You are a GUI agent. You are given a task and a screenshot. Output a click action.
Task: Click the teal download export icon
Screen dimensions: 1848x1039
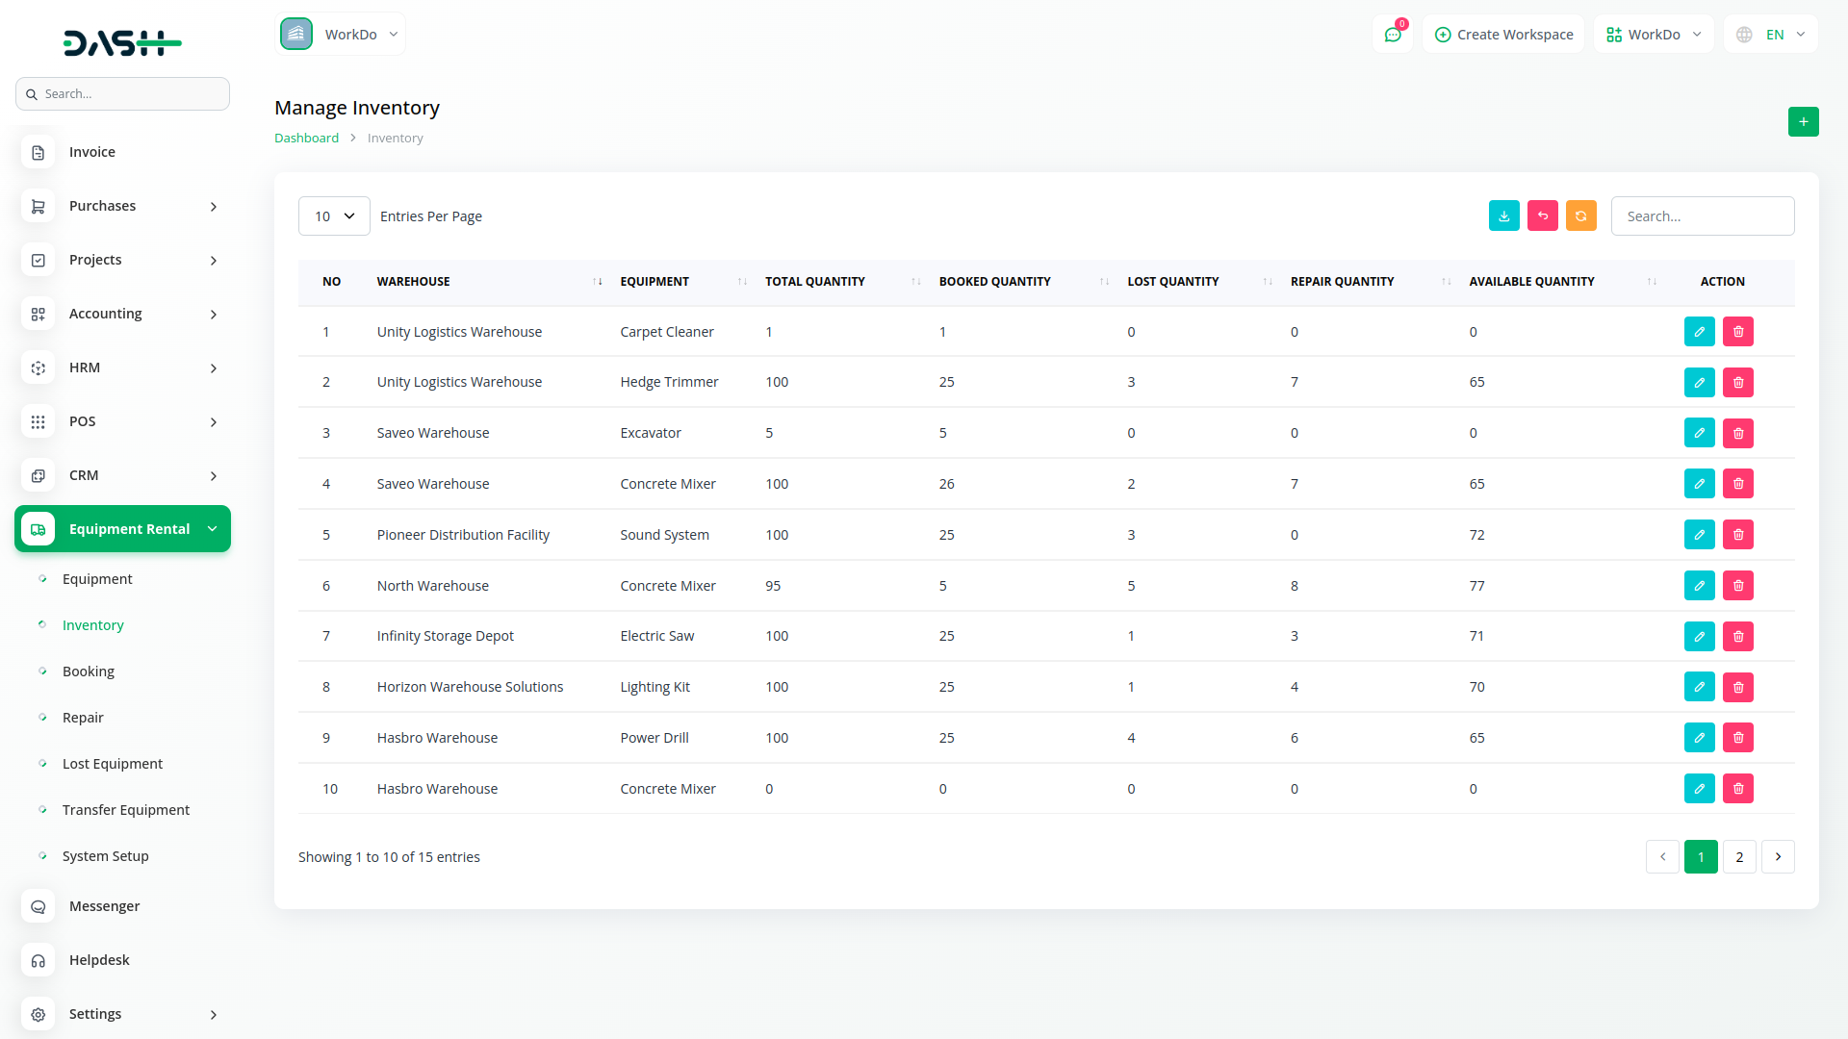1503,216
